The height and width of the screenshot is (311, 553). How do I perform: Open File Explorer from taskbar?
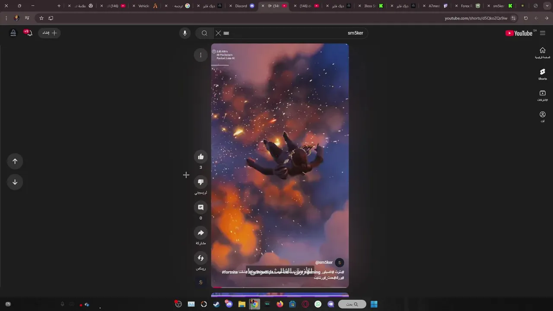point(242,304)
